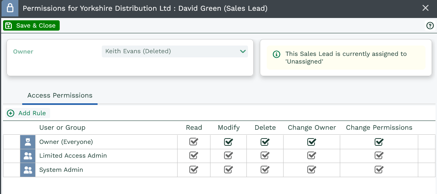Switch to the Access Permissions tab
This screenshot has width=437, height=194.
pyautogui.click(x=60, y=96)
